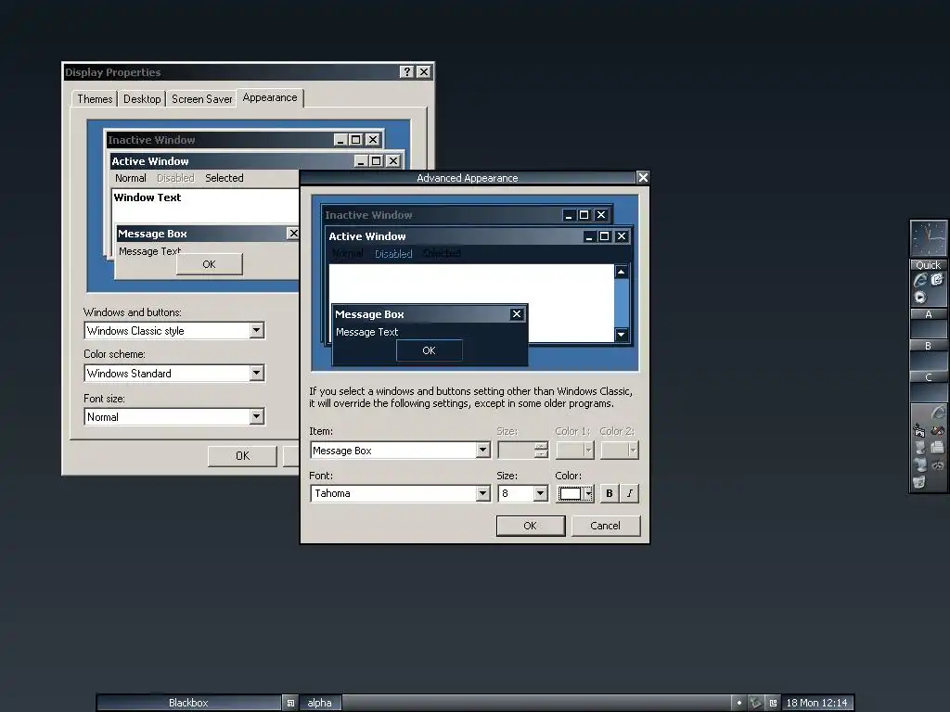Toggle italic font in Advanced Appearance

click(630, 493)
